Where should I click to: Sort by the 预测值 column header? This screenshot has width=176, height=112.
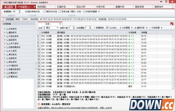pos(149,33)
